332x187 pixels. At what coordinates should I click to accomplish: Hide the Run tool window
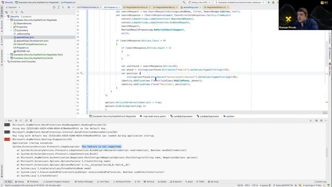[x=326, y=121]
